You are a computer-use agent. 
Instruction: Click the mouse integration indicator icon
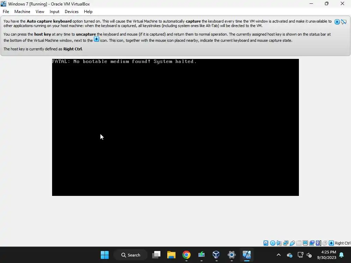pyautogui.click(x=325, y=243)
